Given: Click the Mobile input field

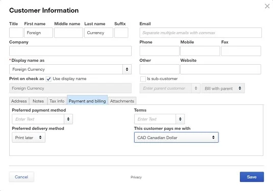Looking at the screenshot, I should pos(200,51).
